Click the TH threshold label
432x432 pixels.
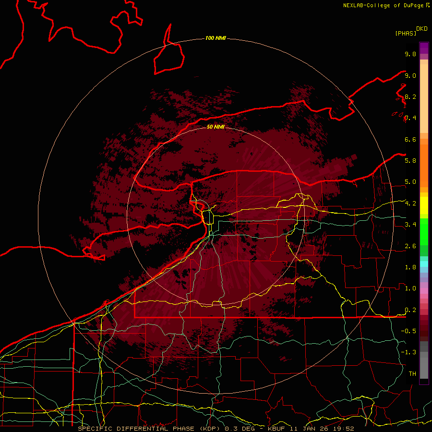coord(412,374)
